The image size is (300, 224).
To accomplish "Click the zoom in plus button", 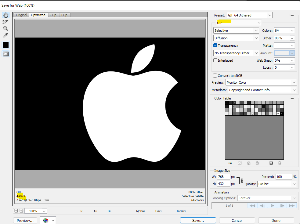I will coord(21,211).
